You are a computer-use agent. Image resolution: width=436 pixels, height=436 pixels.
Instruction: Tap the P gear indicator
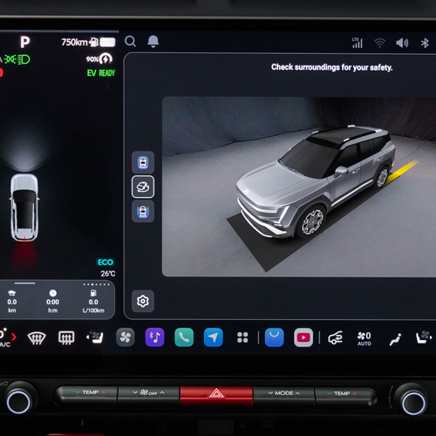click(x=24, y=42)
